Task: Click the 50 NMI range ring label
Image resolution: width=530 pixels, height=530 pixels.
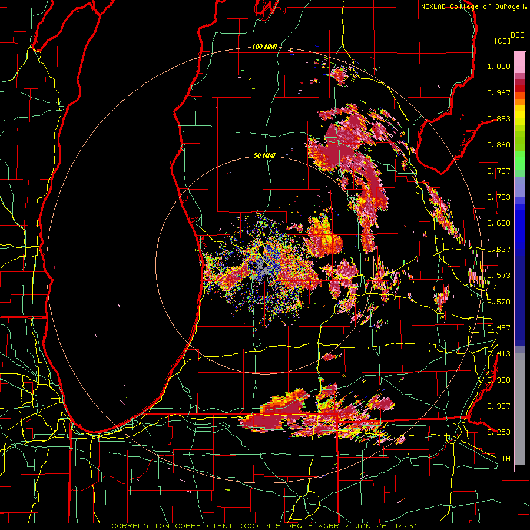Action: click(x=264, y=155)
